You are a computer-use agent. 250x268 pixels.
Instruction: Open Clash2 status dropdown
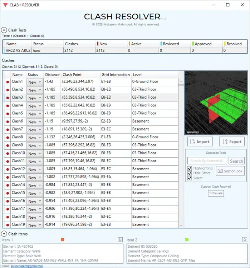tap(35, 90)
